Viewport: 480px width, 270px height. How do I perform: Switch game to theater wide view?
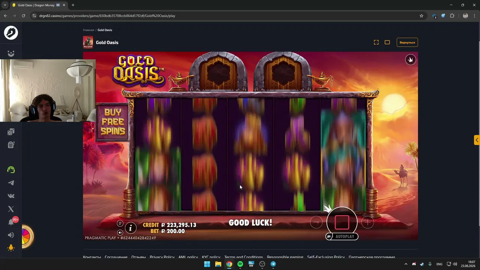(x=387, y=42)
